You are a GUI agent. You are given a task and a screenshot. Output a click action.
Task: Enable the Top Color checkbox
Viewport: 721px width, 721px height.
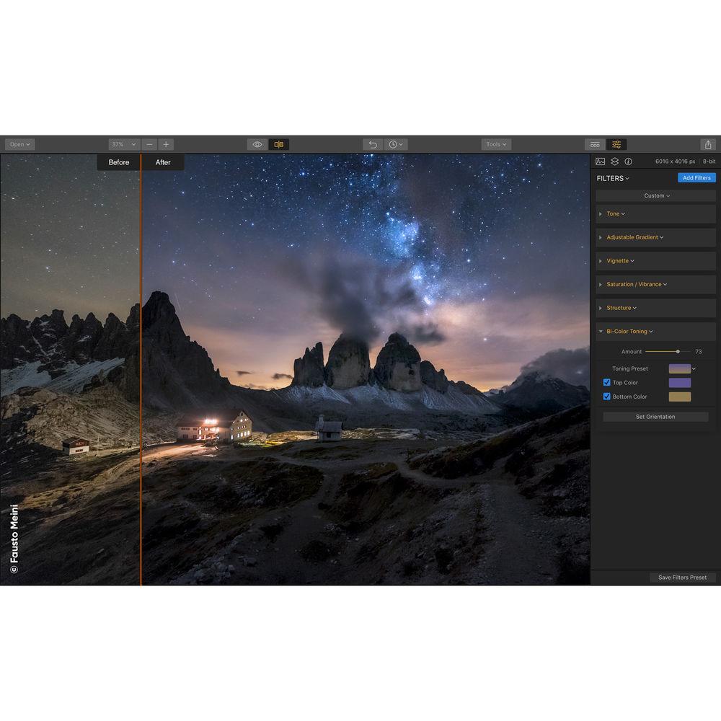pyautogui.click(x=606, y=382)
